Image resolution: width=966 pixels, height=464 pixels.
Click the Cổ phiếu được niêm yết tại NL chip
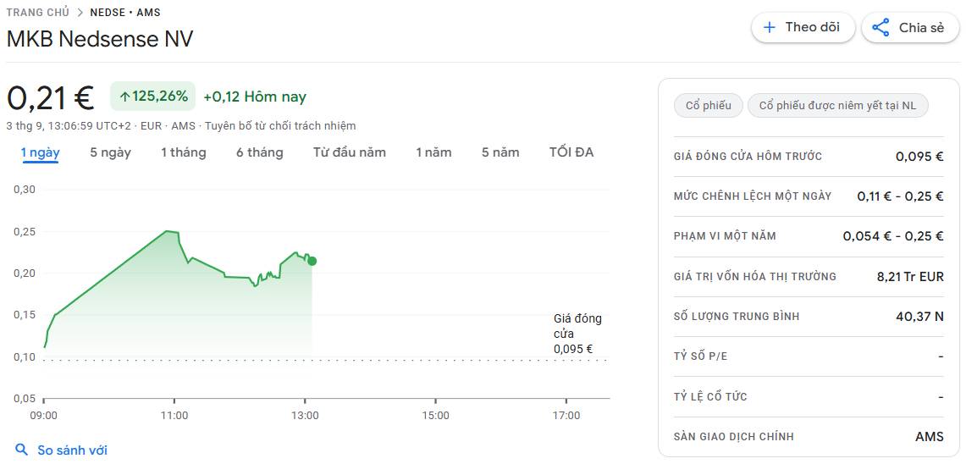(x=838, y=105)
